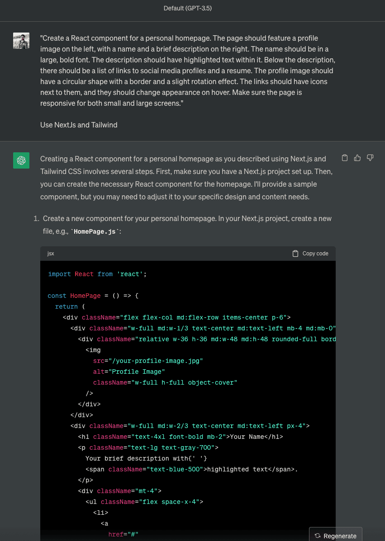Click the 'Use NextJs and Tailwind' message line
This screenshot has width=385, height=541.
pos(79,125)
